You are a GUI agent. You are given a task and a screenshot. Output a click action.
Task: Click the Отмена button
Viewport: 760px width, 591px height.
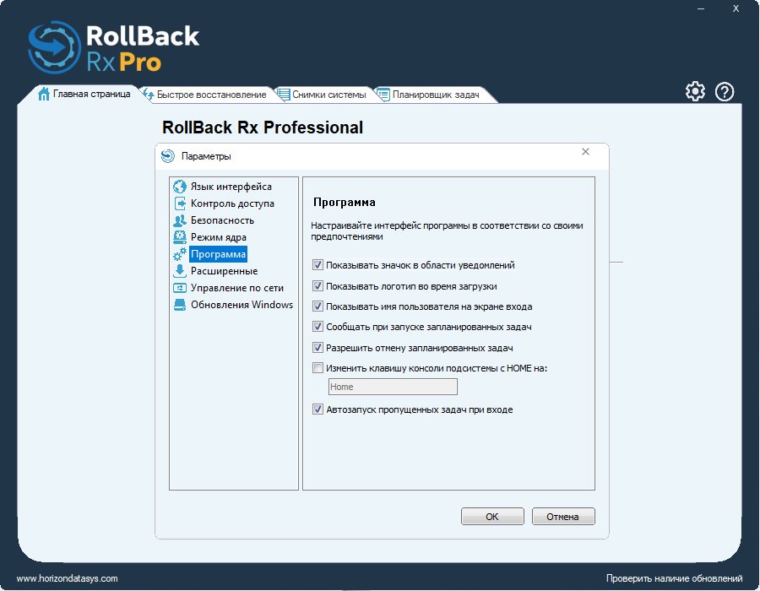coord(562,517)
